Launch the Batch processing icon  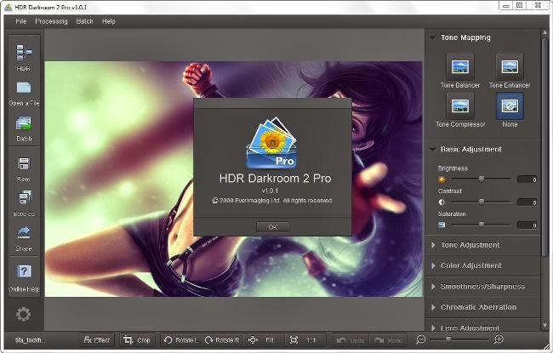tap(24, 123)
